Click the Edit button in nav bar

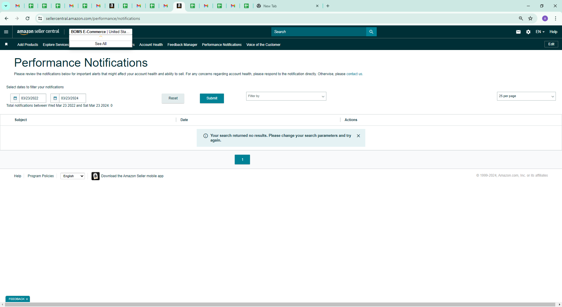point(551,44)
